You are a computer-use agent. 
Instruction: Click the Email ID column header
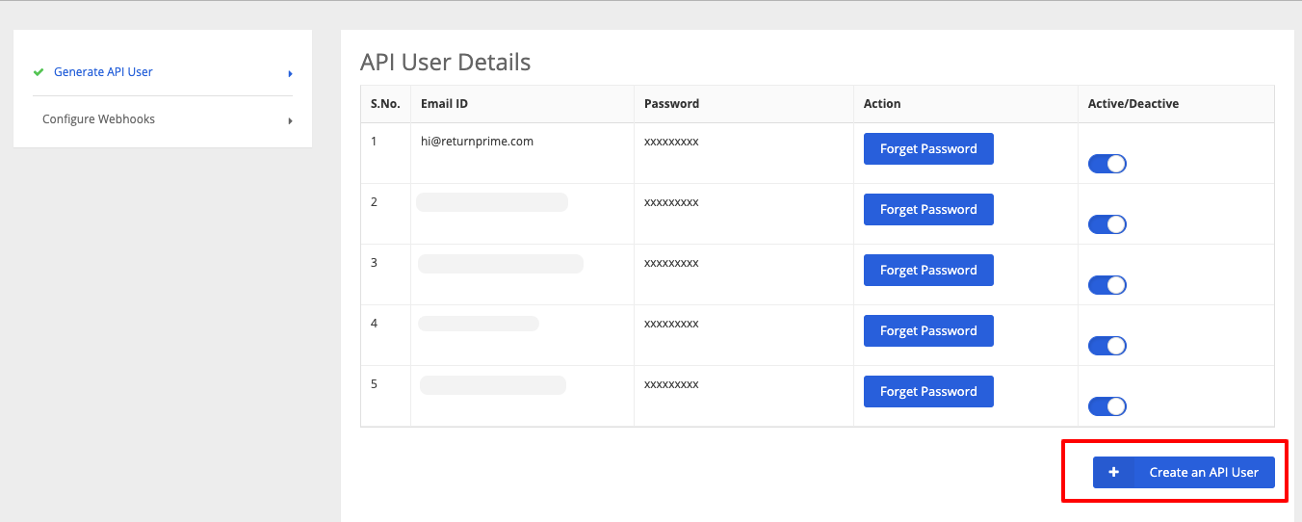pos(444,104)
